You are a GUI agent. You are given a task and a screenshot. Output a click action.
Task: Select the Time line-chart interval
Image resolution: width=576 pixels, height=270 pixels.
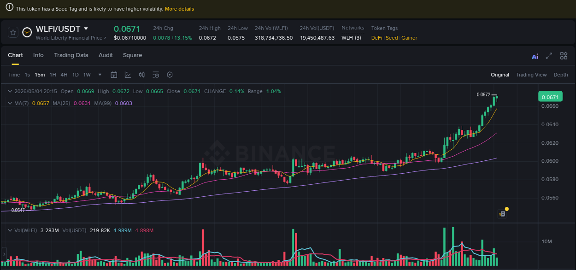[x=14, y=75]
